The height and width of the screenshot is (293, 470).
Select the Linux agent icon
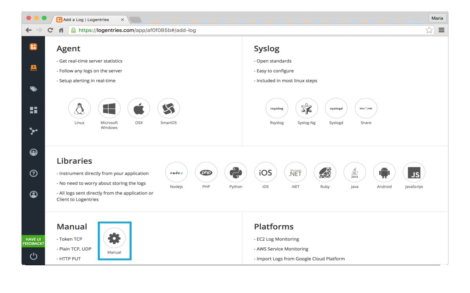pyautogui.click(x=80, y=109)
